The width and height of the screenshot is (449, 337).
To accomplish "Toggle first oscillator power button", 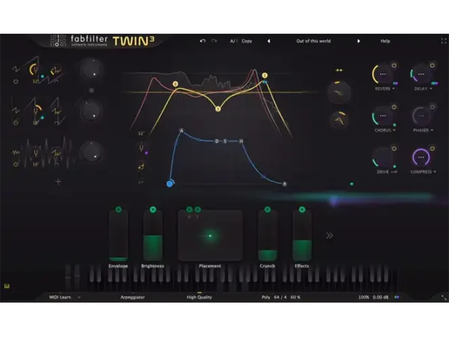I will click(16, 82).
